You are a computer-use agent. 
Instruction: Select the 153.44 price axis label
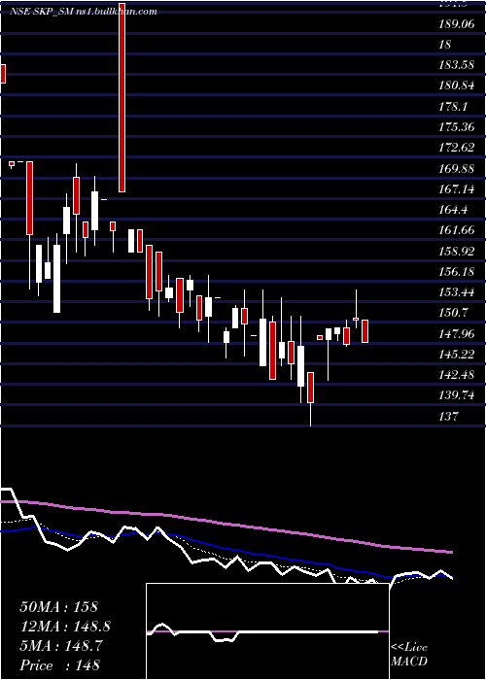457,291
